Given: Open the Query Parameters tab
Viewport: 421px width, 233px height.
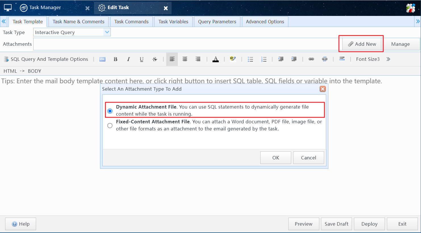Looking at the screenshot, I should point(217,22).
